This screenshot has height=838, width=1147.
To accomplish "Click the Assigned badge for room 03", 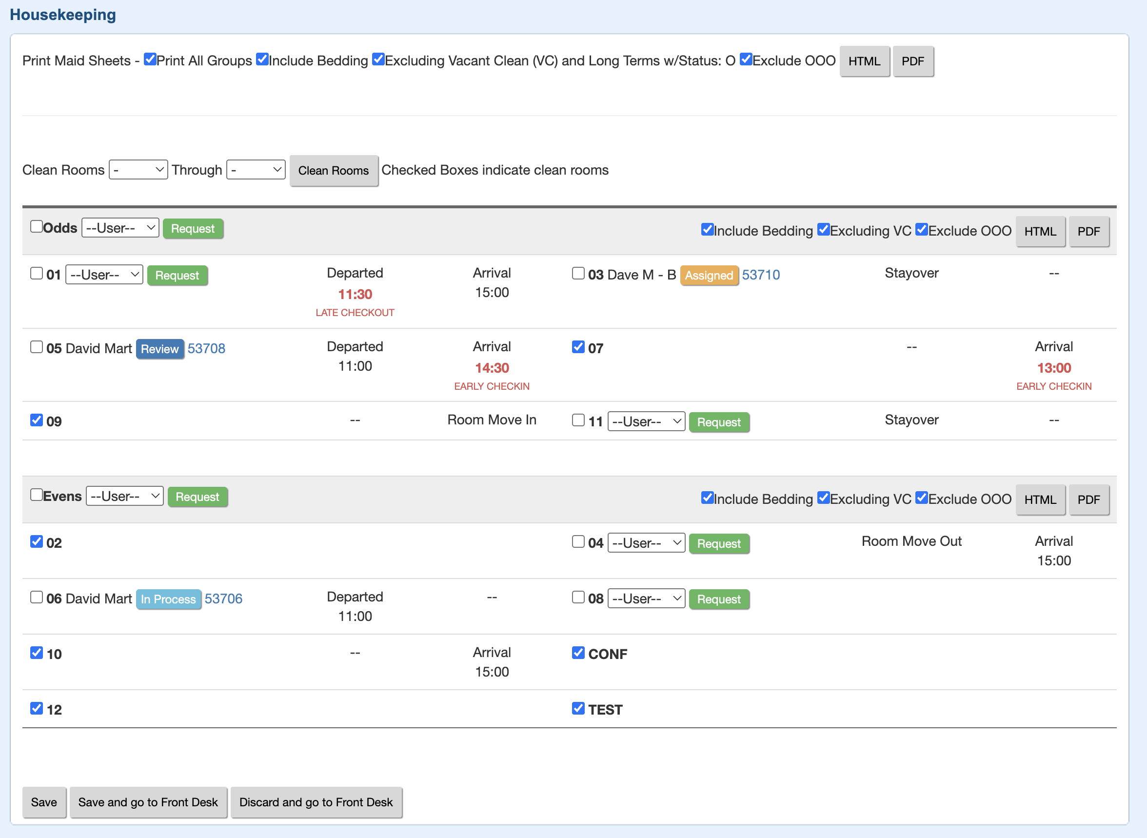I will [x=709, y=275].
